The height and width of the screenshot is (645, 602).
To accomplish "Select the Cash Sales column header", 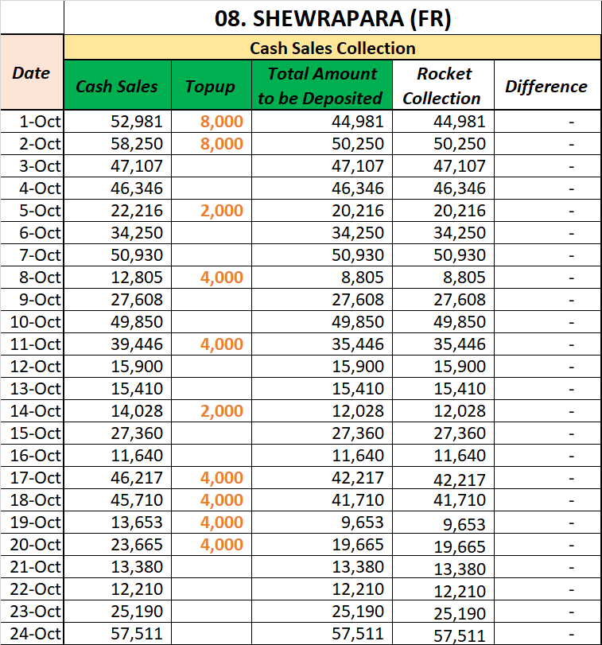I will pos(117,86).
